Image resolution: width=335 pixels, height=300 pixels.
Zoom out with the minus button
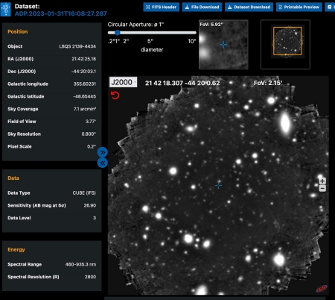322,188
